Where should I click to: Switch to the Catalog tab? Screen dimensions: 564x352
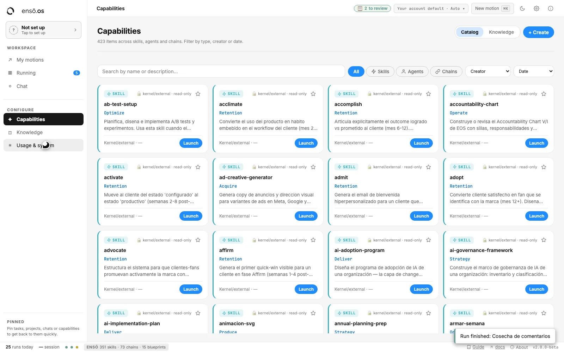pos(470,32)
